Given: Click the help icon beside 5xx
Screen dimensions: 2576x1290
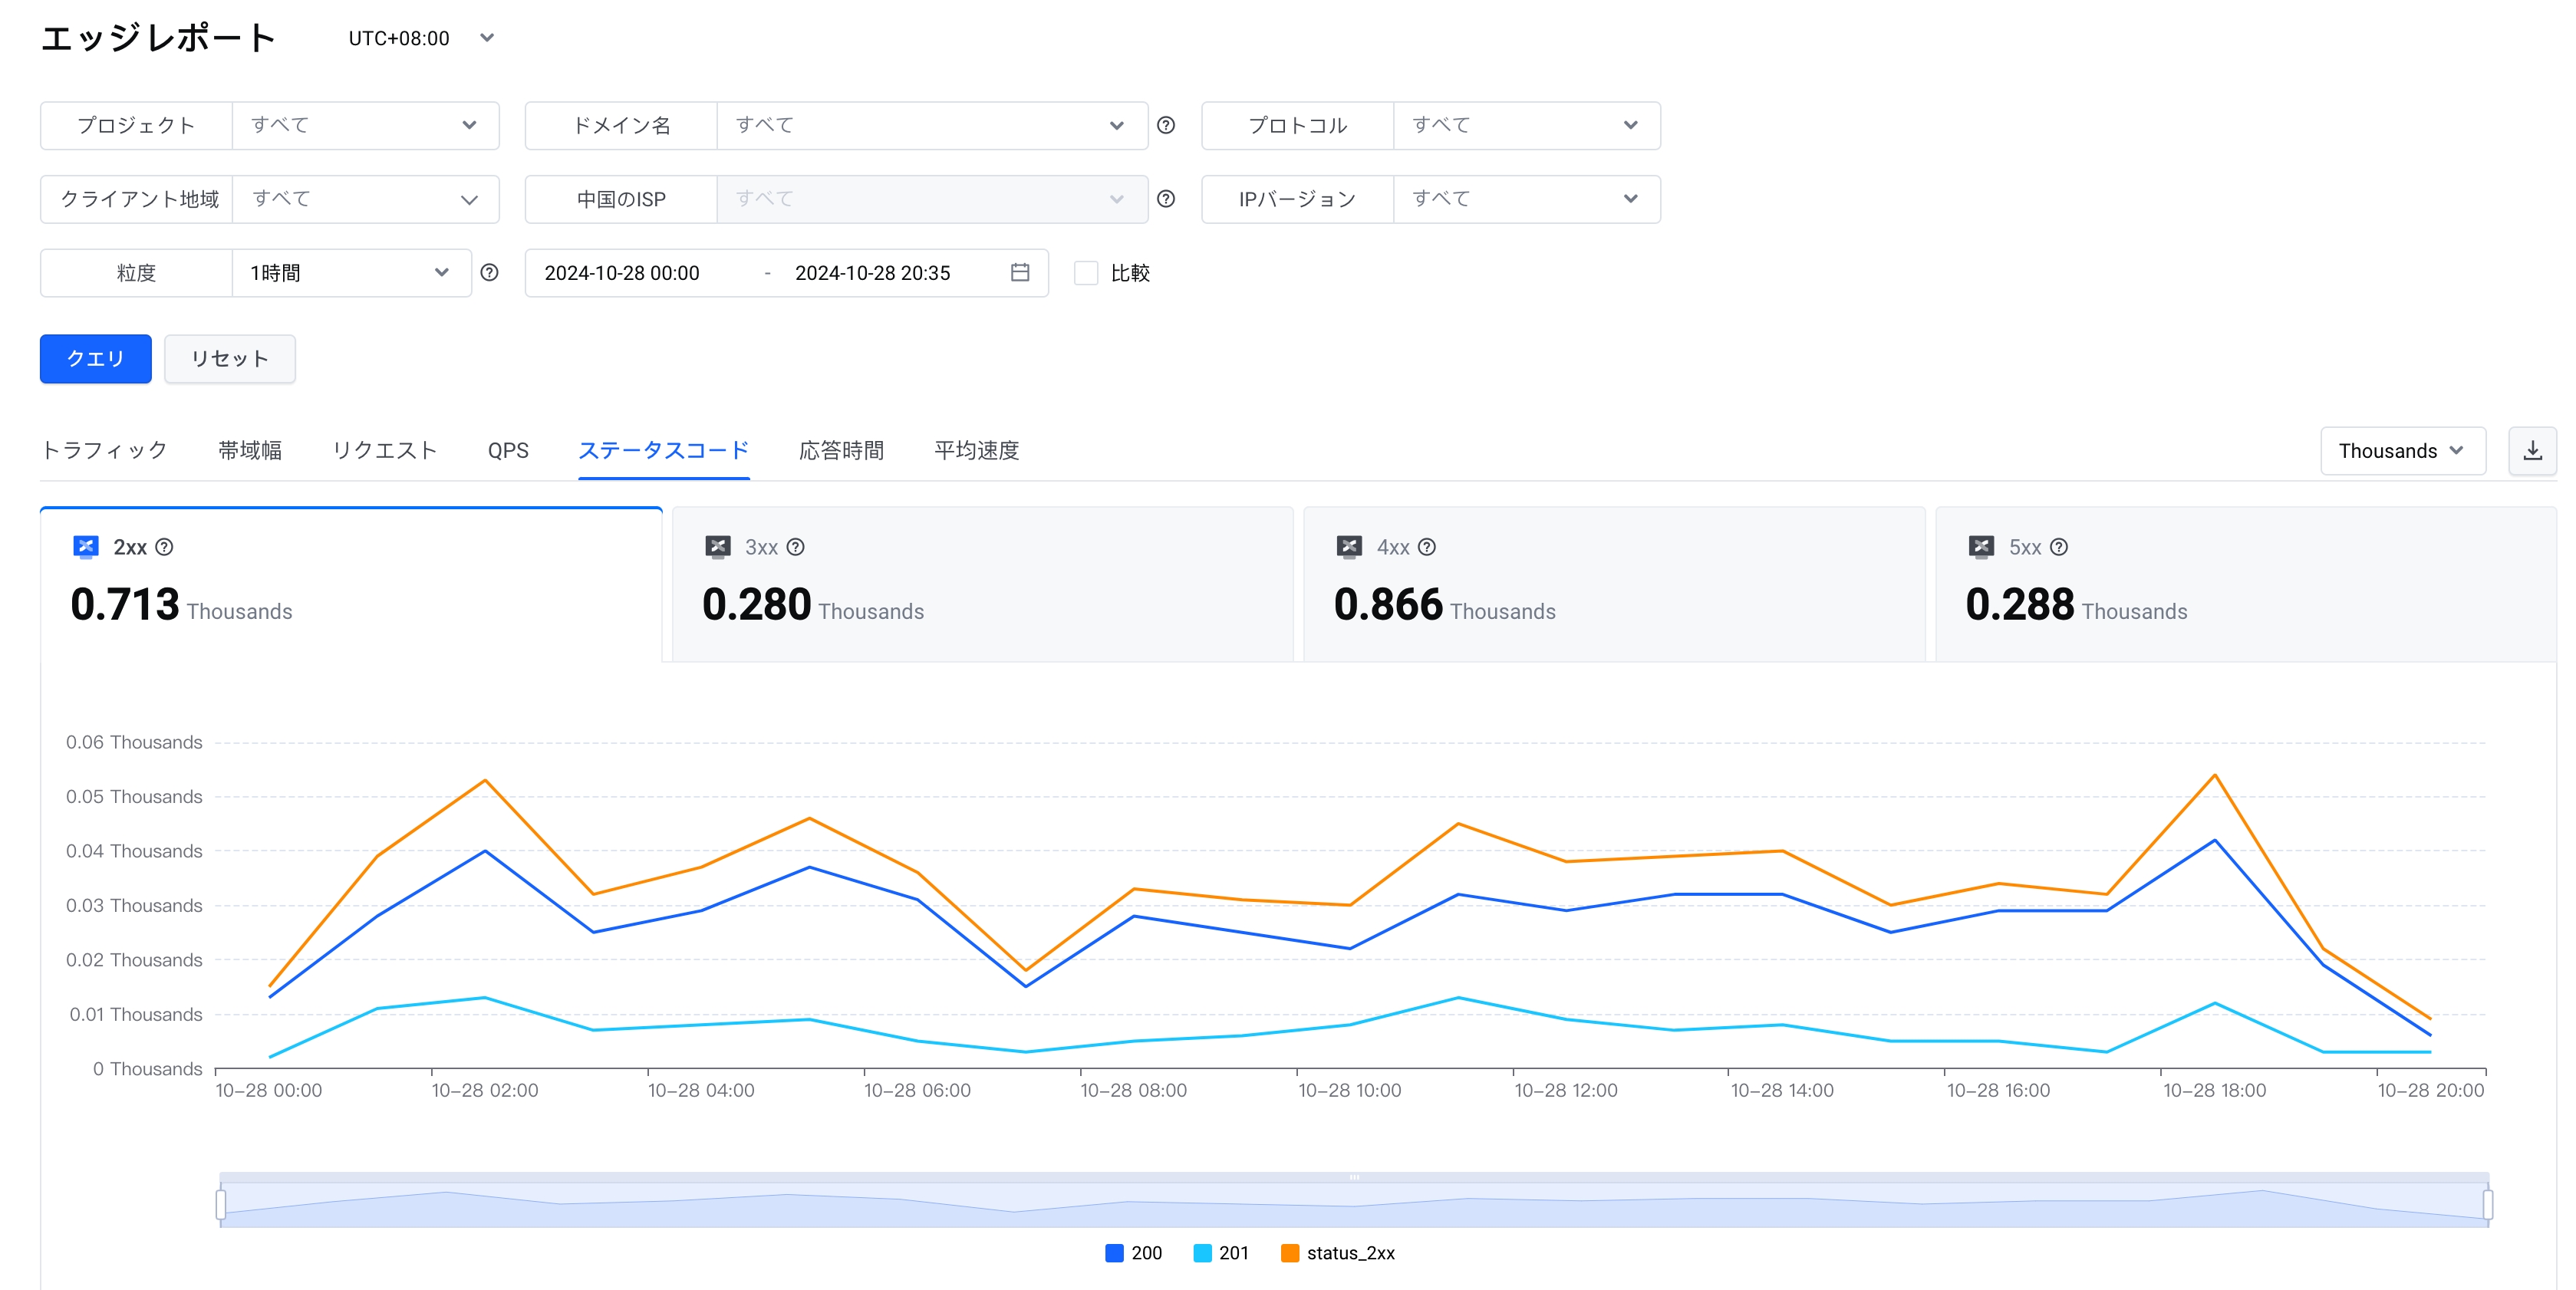Looking at the screenshot, I should pyautogui.click(x=2059, y=547).
